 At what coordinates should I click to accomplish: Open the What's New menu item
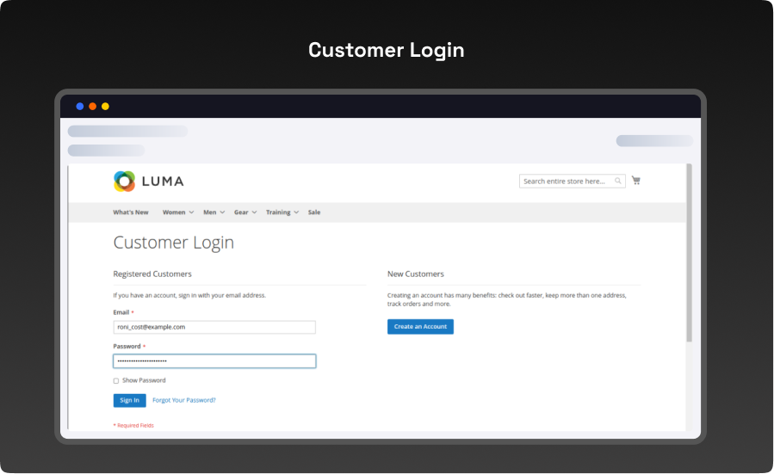point(131,212)
